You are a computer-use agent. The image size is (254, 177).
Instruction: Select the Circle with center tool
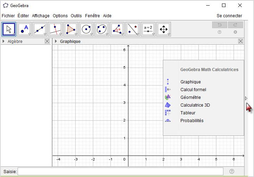86,29
